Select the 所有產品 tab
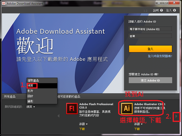This screenshot has width=182, height=136. (10, 97)
